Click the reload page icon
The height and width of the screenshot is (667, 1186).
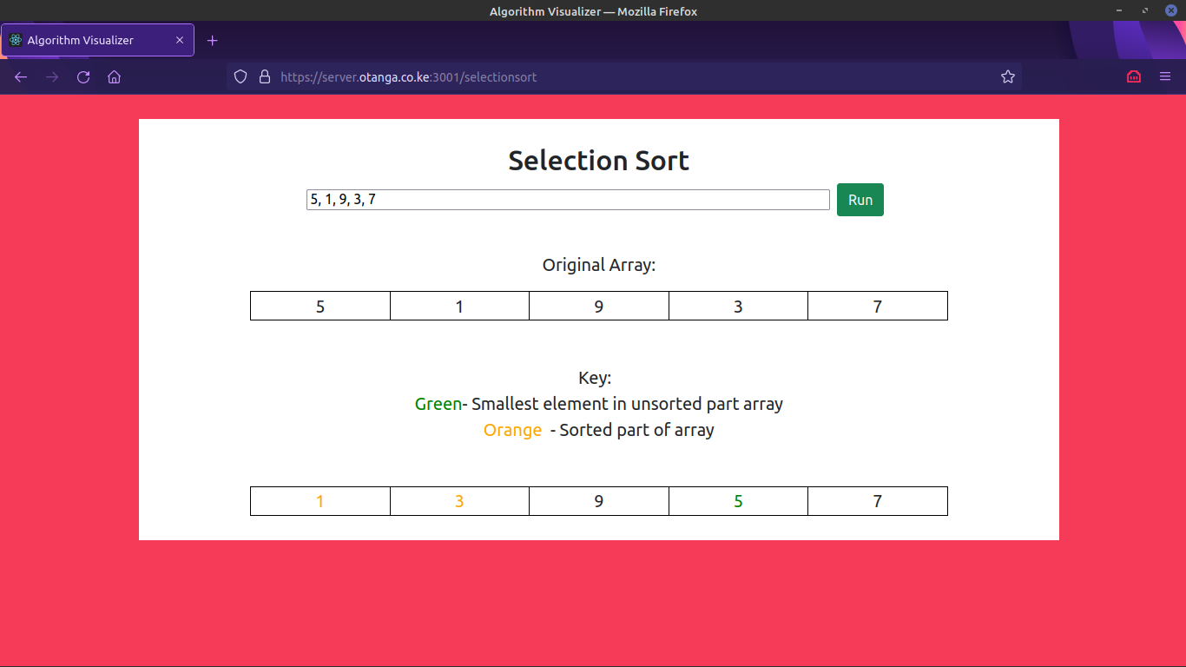point(83,77)
